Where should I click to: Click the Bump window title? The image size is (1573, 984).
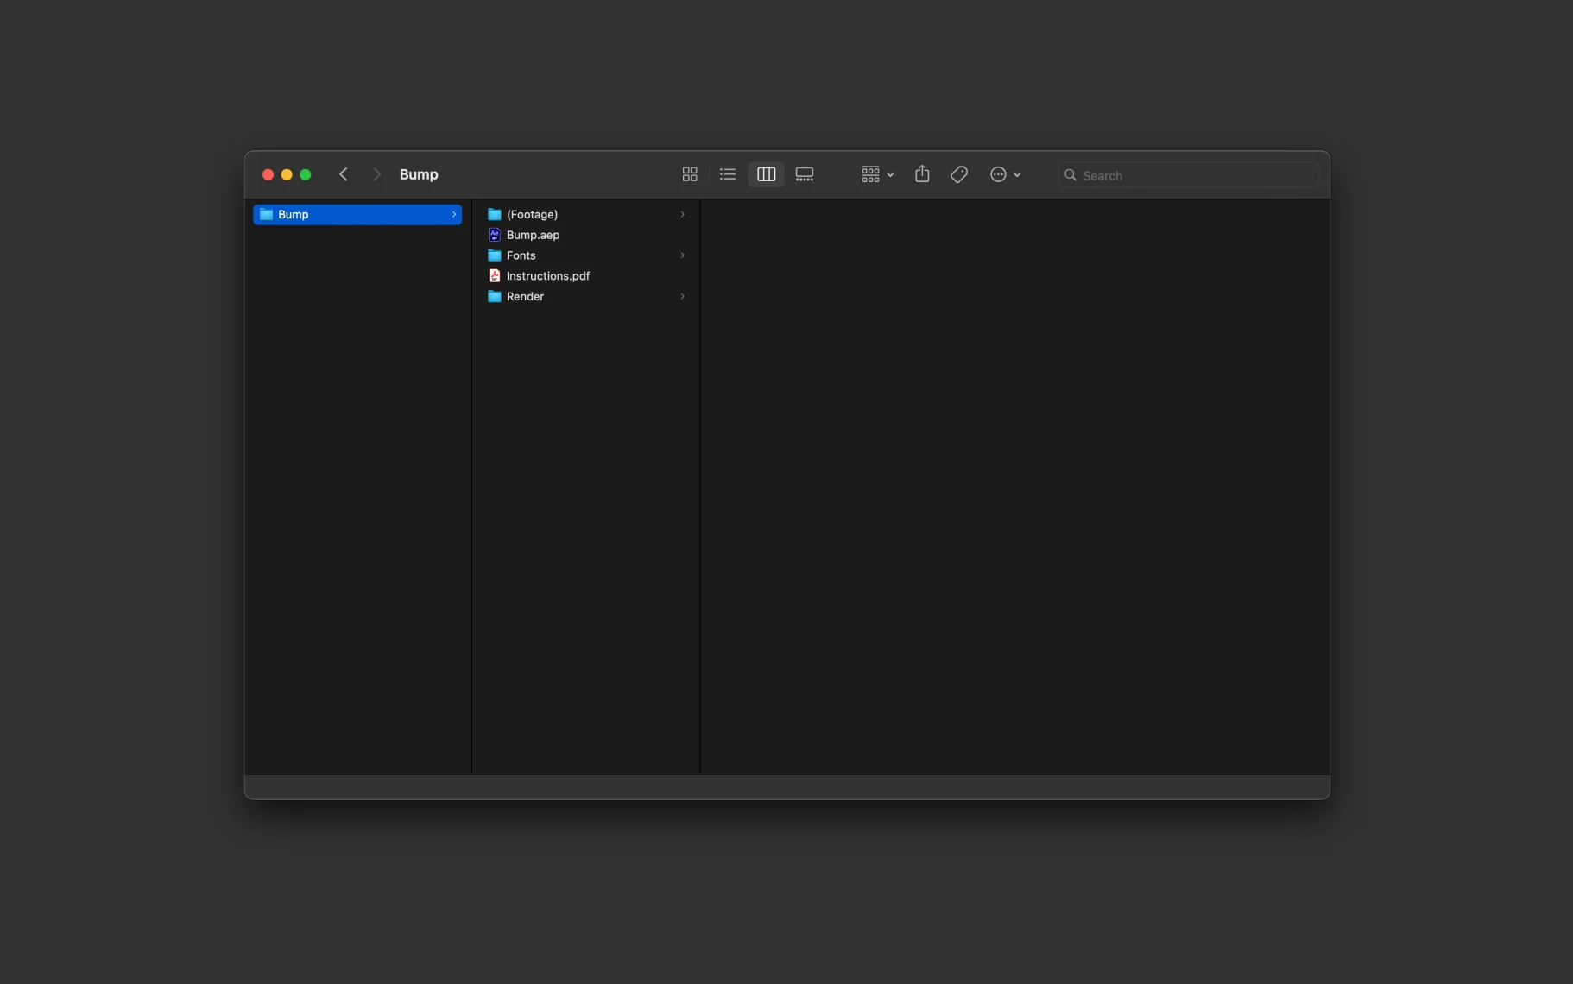[419, 174]
